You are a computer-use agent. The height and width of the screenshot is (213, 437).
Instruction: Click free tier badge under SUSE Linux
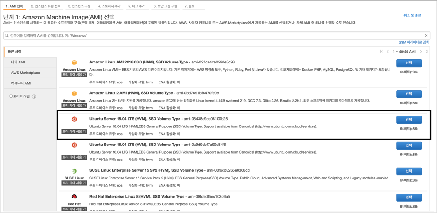click(x=74, y=183)
